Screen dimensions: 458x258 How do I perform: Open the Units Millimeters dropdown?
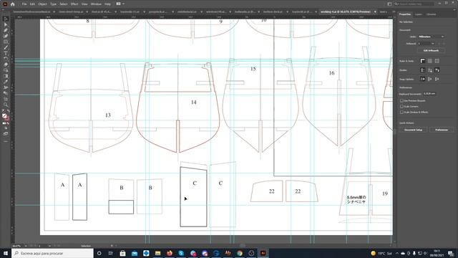(431, 37)
